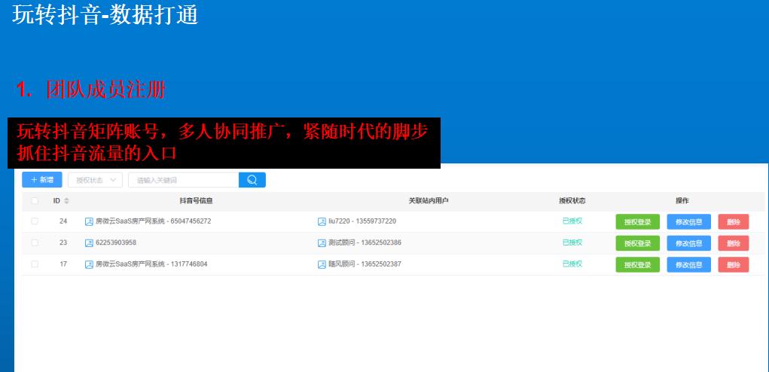Click avatar icon next to user liu7220

pos(322,221)
